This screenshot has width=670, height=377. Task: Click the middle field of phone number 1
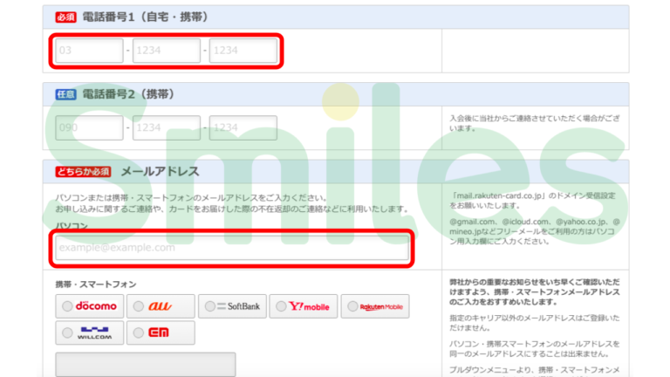[x=167, y=51]
